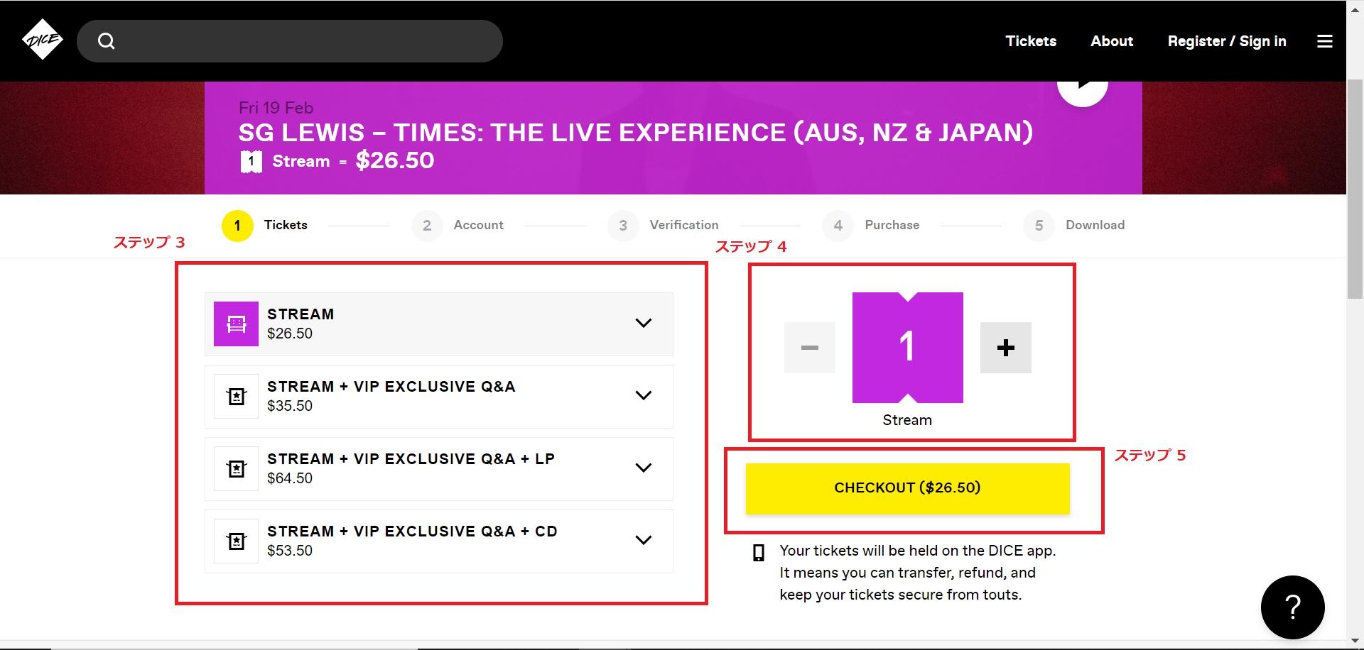1364x650 pixels.
Task: Open the round help question mark button
Action: [x=1292, y=607]
